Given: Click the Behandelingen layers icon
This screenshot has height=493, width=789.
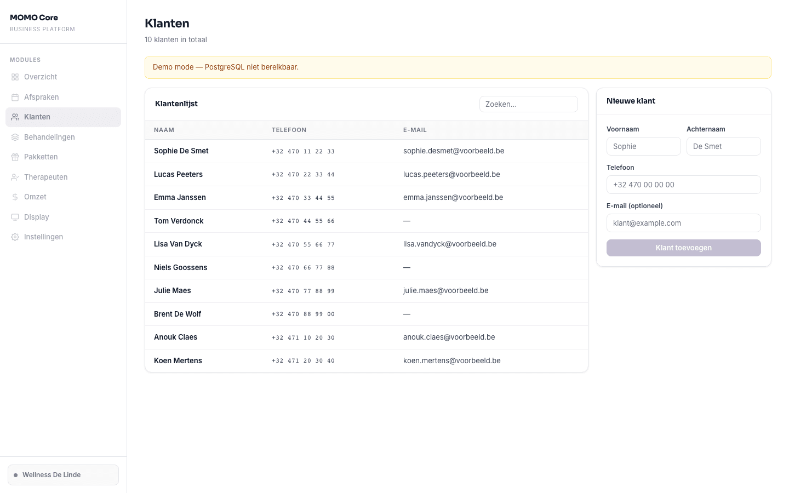Looking at the screenshot, I should point(15,137).
